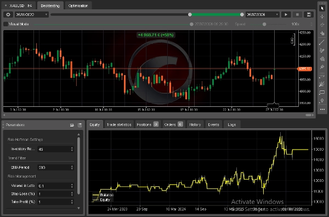Select the rectangle shape tool
Viewport: 329px width, 217px height.
322,93
